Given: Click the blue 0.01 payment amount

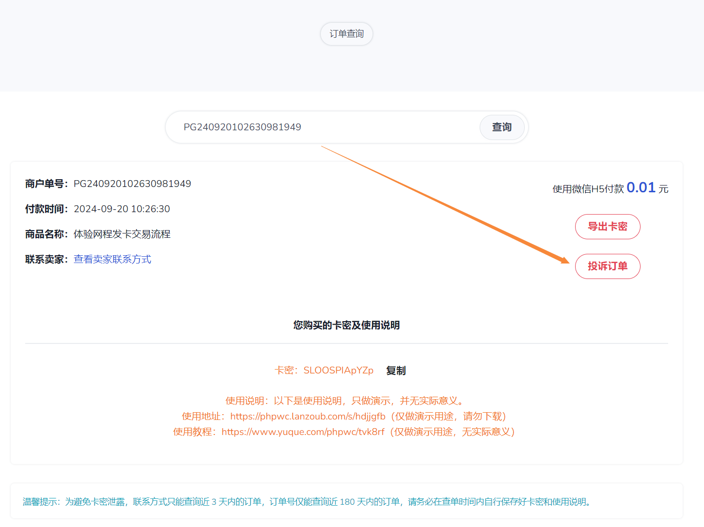Looking at the screenshot, I should (641, 188).
